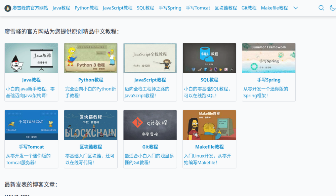Open the Summer Framework cover image
The width and height of the screenshot is (336, 196).
pyautogui.click(x=269, y=58)
